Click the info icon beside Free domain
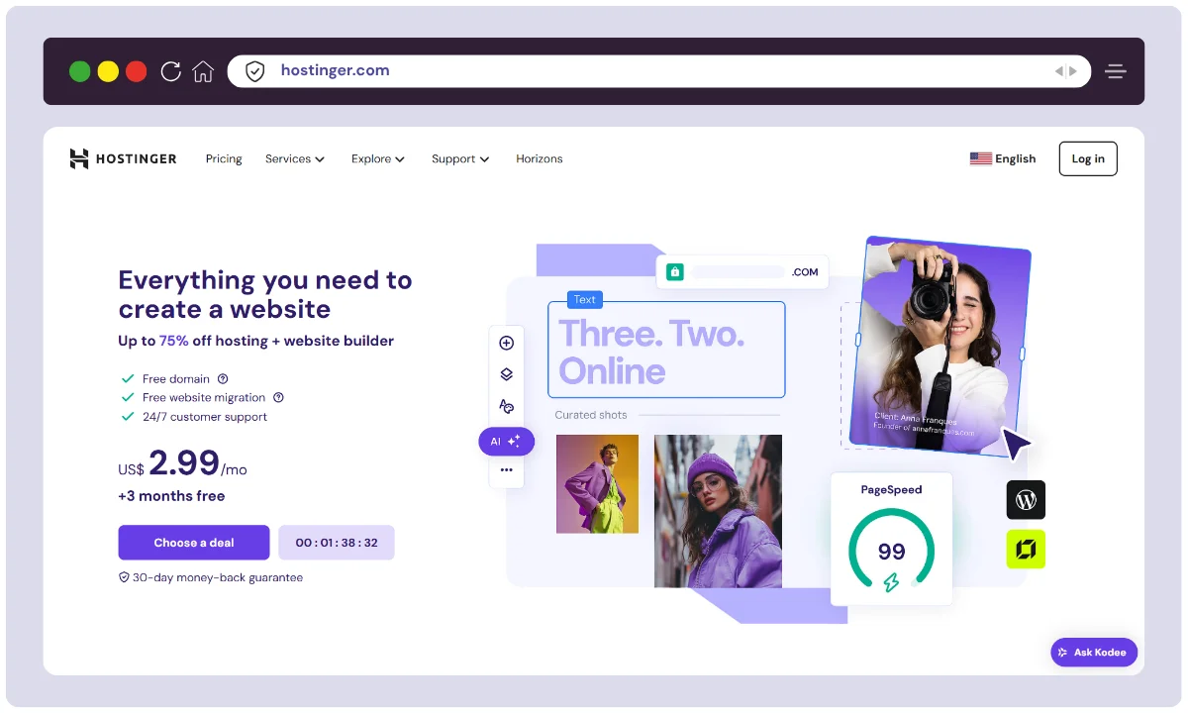The width and height of the screenshot is (1188, 713). (x=223, y=378)
